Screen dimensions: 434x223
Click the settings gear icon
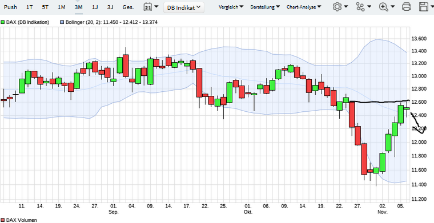[x=337, y=7]
